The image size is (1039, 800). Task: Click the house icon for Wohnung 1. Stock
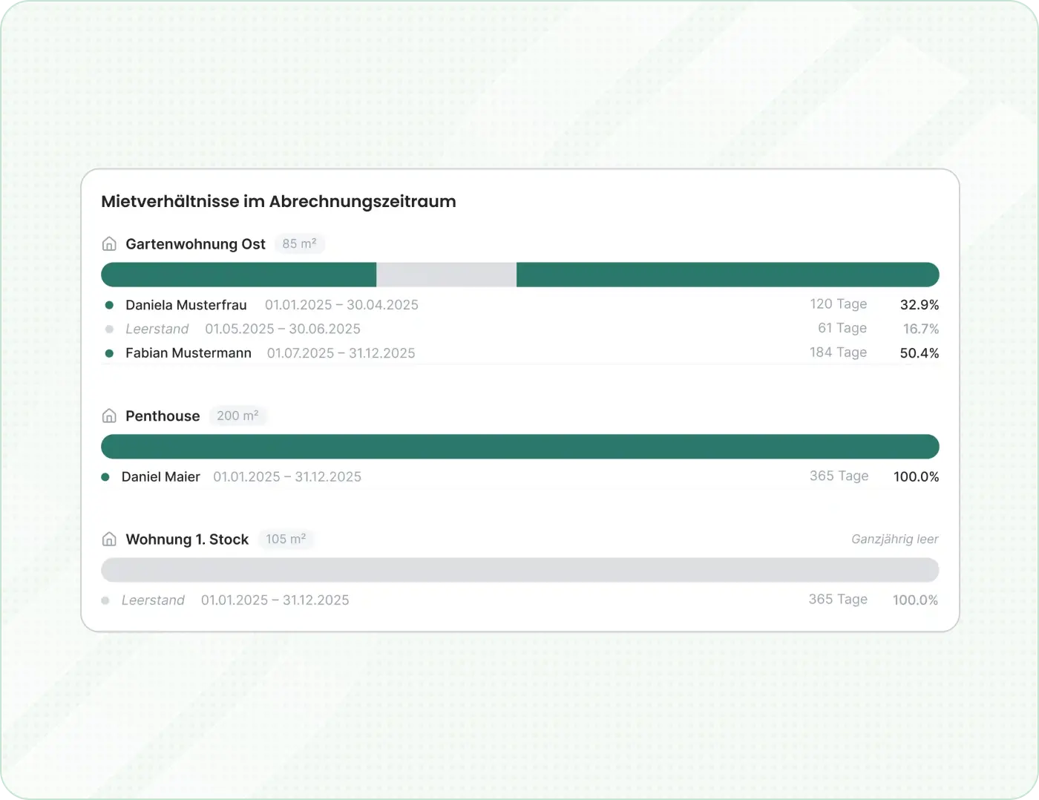(109, 539)
